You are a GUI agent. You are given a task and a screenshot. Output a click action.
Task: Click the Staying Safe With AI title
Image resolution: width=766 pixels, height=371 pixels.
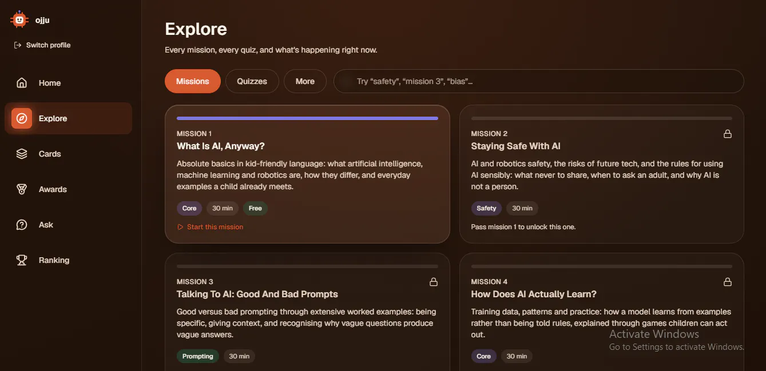coord(515,146)
